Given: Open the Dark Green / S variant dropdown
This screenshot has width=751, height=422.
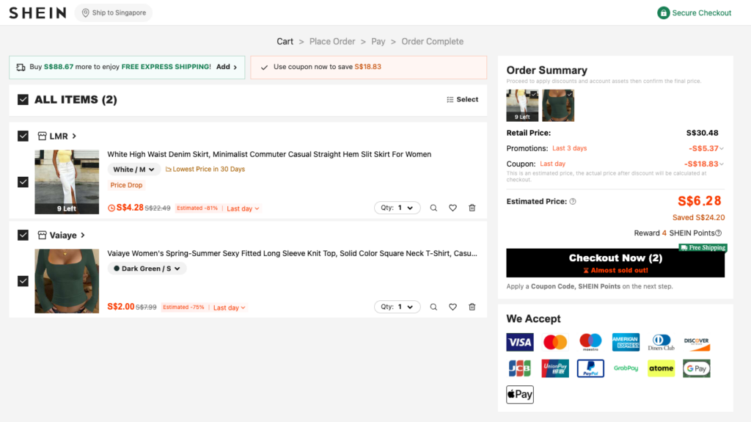Looking at the screenshot, I should tap(147, 269).
